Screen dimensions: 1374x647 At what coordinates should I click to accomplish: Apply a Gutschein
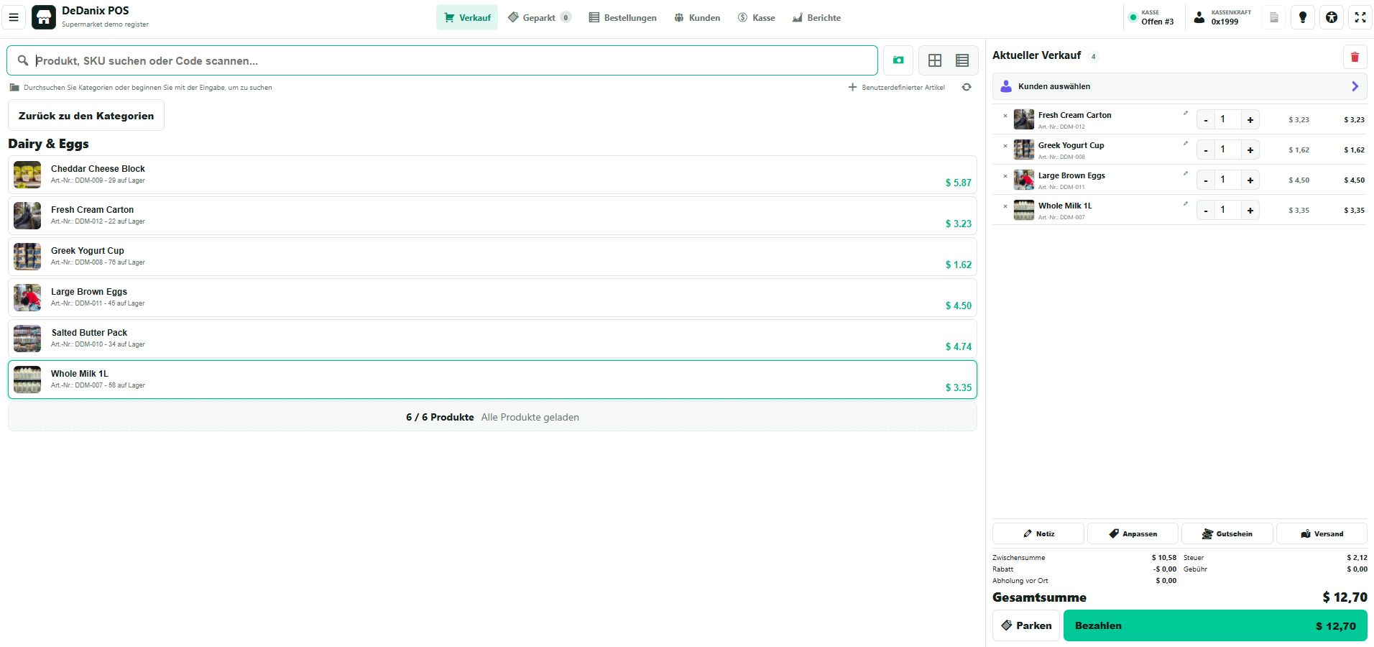[x=1227, y=533]
